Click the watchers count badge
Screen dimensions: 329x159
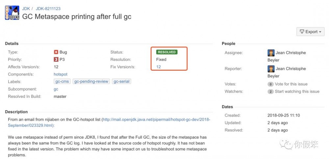[270, 92]
